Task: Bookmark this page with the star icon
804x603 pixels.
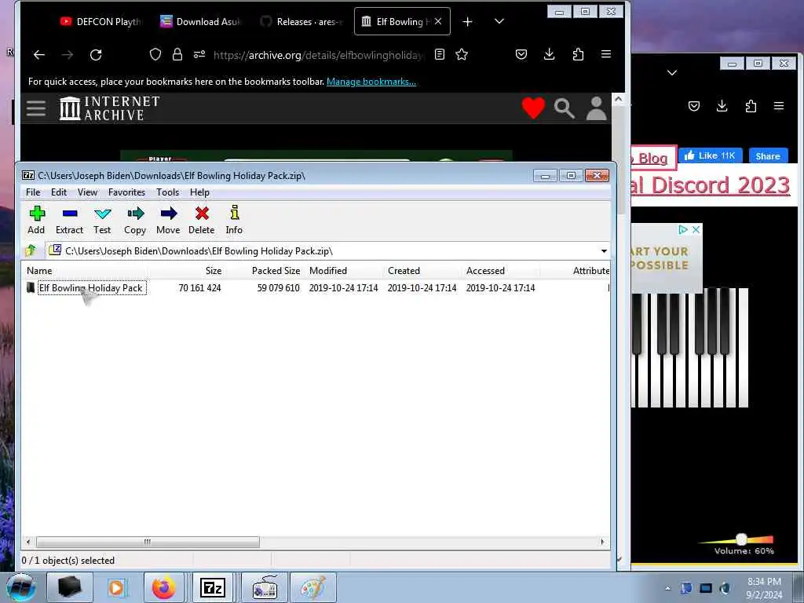Action: tap(462, 54)
